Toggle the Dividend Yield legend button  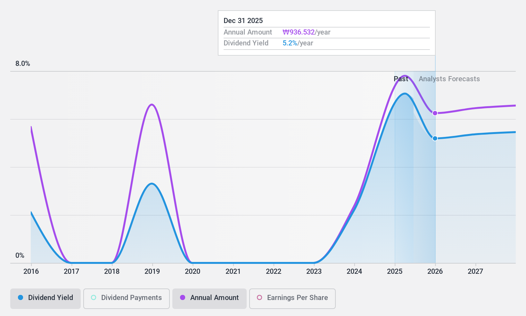tap(45, 299)
